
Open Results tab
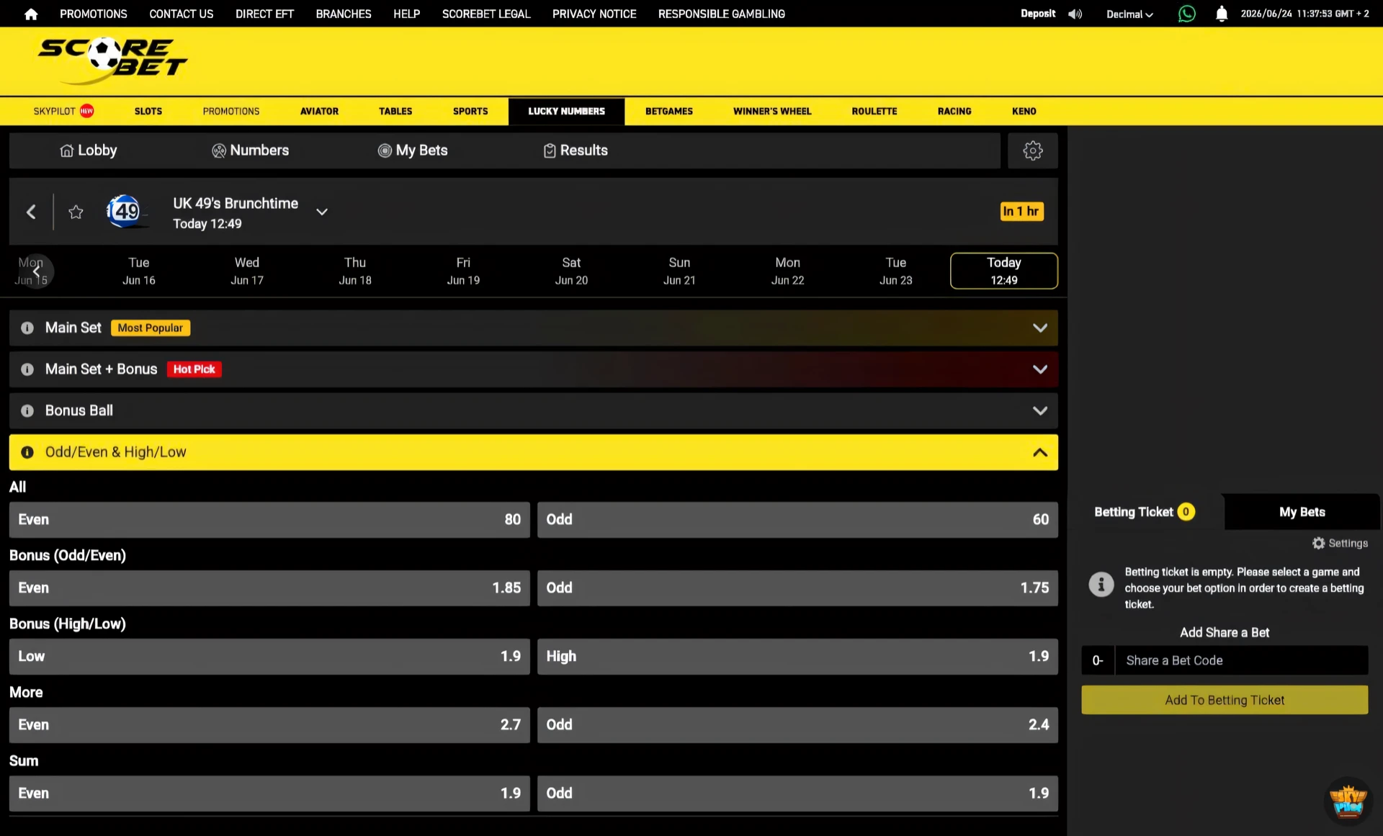coord(575,150)
